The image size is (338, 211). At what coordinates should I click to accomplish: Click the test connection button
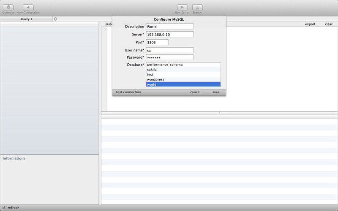pyautogui.click(x=128, y=92)
